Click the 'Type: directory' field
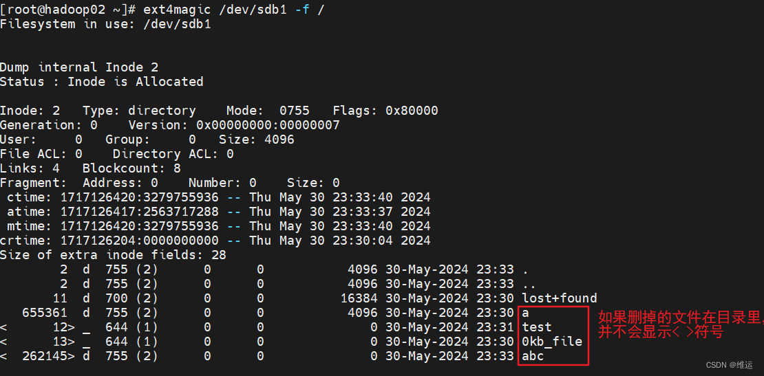The height and width of the screenshot is (376, 764). click(x=139, y=111)
